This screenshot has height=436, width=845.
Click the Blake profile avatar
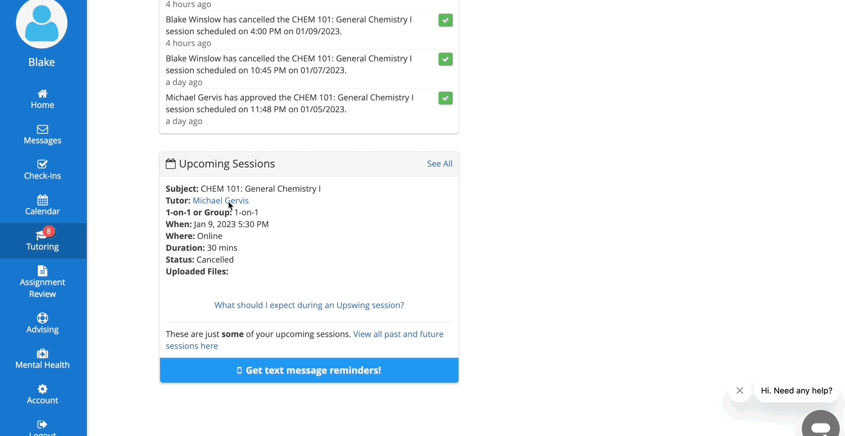(41, 24)
